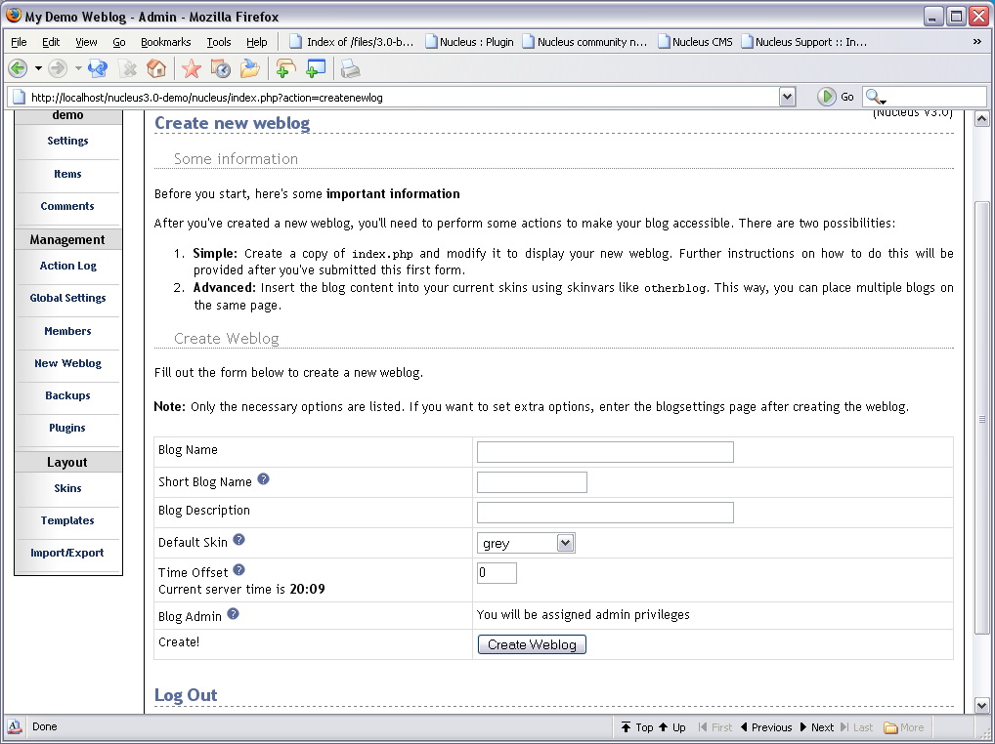Image resolution: width=995 pixels, height=744 pixels.
Task: Go back with the green Back arrow
Action: (x=18, y=68)
